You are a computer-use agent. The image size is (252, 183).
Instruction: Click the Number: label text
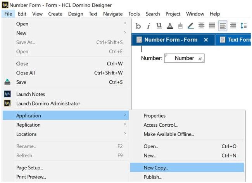152,58
